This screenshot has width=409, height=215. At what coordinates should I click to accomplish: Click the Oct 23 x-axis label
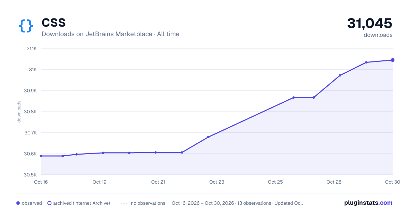[217, 182]
